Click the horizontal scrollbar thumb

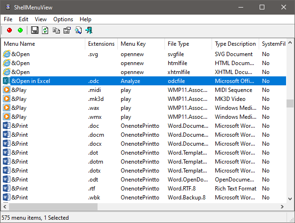[x=53, y=207]
